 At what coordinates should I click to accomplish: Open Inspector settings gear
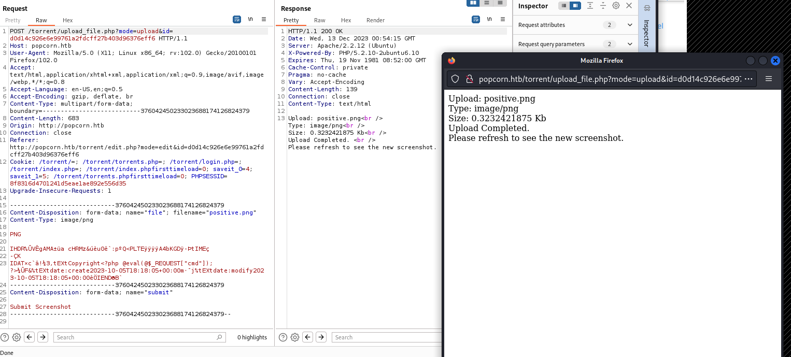[x=616, y=6]
